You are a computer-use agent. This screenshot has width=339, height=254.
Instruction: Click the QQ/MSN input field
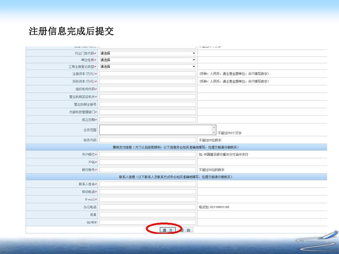point(148,222)
